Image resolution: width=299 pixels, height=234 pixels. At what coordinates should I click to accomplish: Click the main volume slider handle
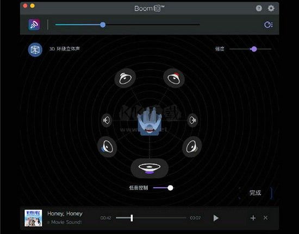pos(103,24)
